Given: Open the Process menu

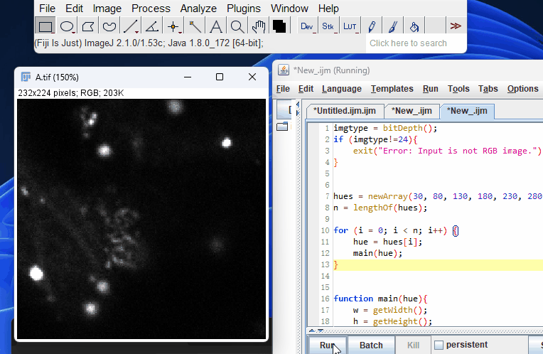Looking at the screenshot, I should 151,9.
